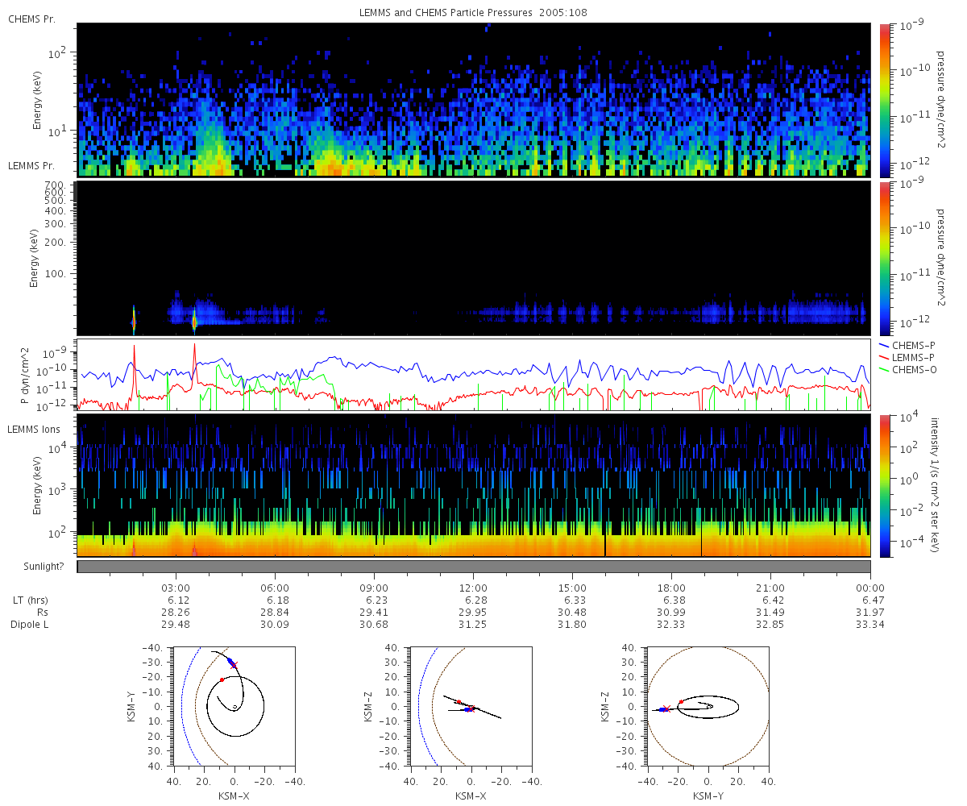Viewport: 967px width, 806px height.
Task: Click the Dipole L value 29.48
Action: 176,625
